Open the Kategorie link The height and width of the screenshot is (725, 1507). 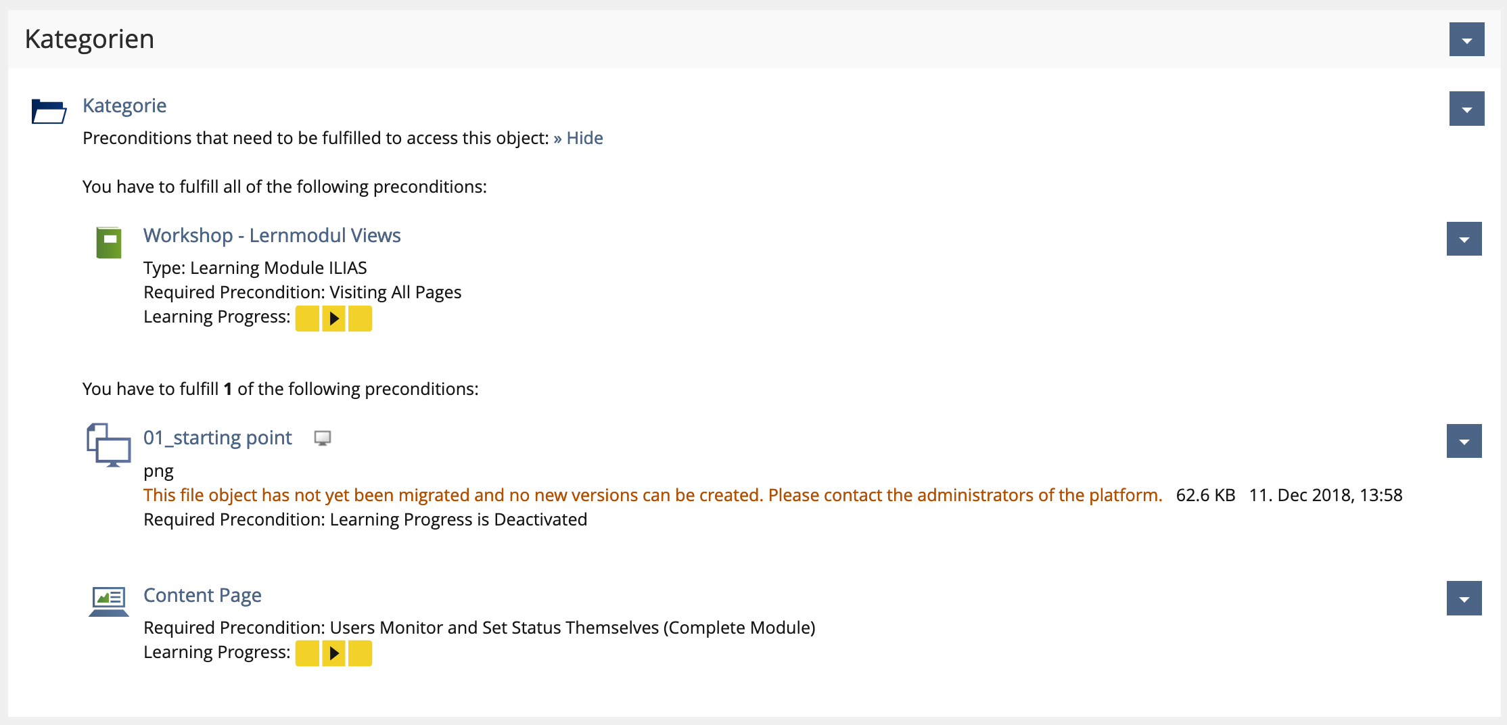[x=124, y=106]
